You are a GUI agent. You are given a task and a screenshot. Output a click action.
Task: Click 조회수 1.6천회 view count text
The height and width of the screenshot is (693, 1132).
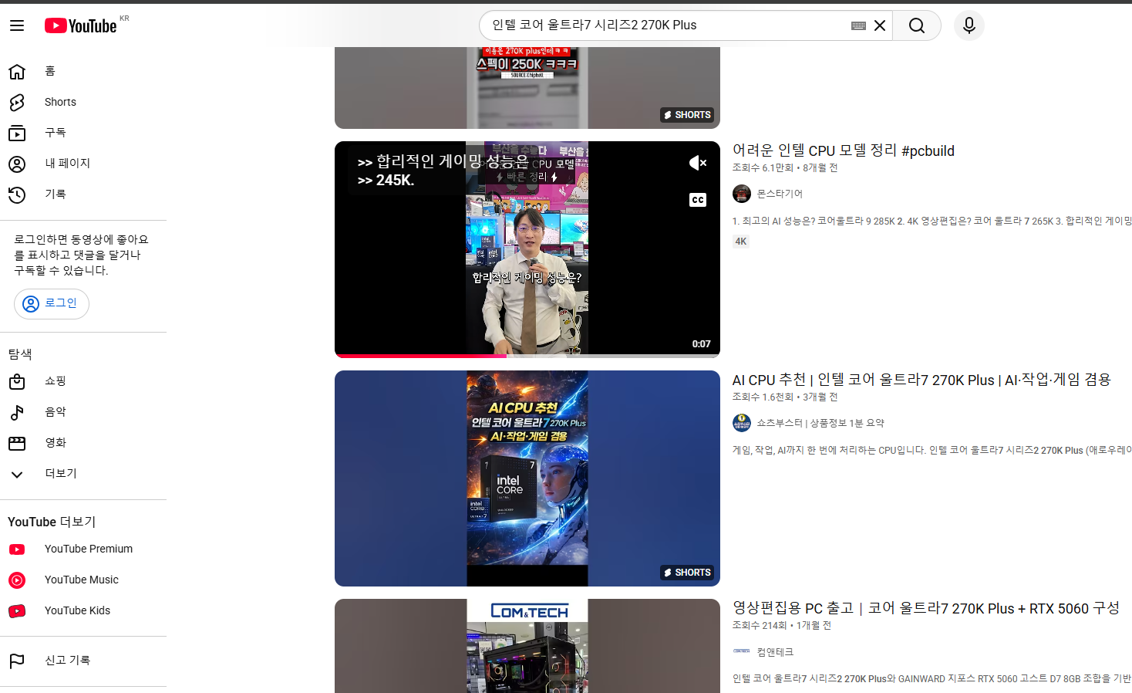click(763, 397)
